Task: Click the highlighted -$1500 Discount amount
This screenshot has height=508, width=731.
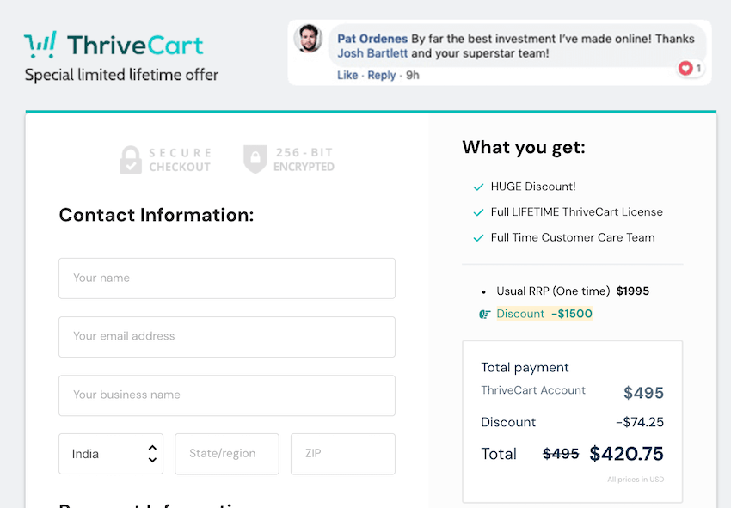Action: pyautogui.click(x=570, y=315)
